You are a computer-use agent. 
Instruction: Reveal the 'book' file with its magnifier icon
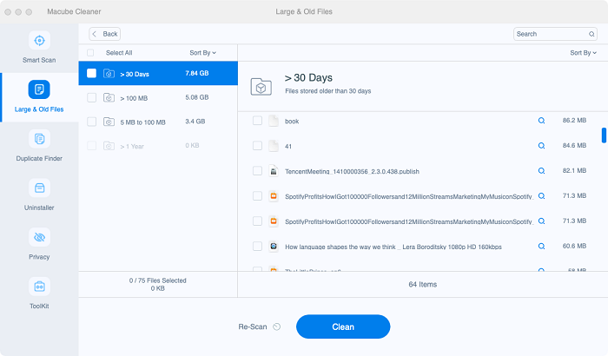(x=541, y=121)
